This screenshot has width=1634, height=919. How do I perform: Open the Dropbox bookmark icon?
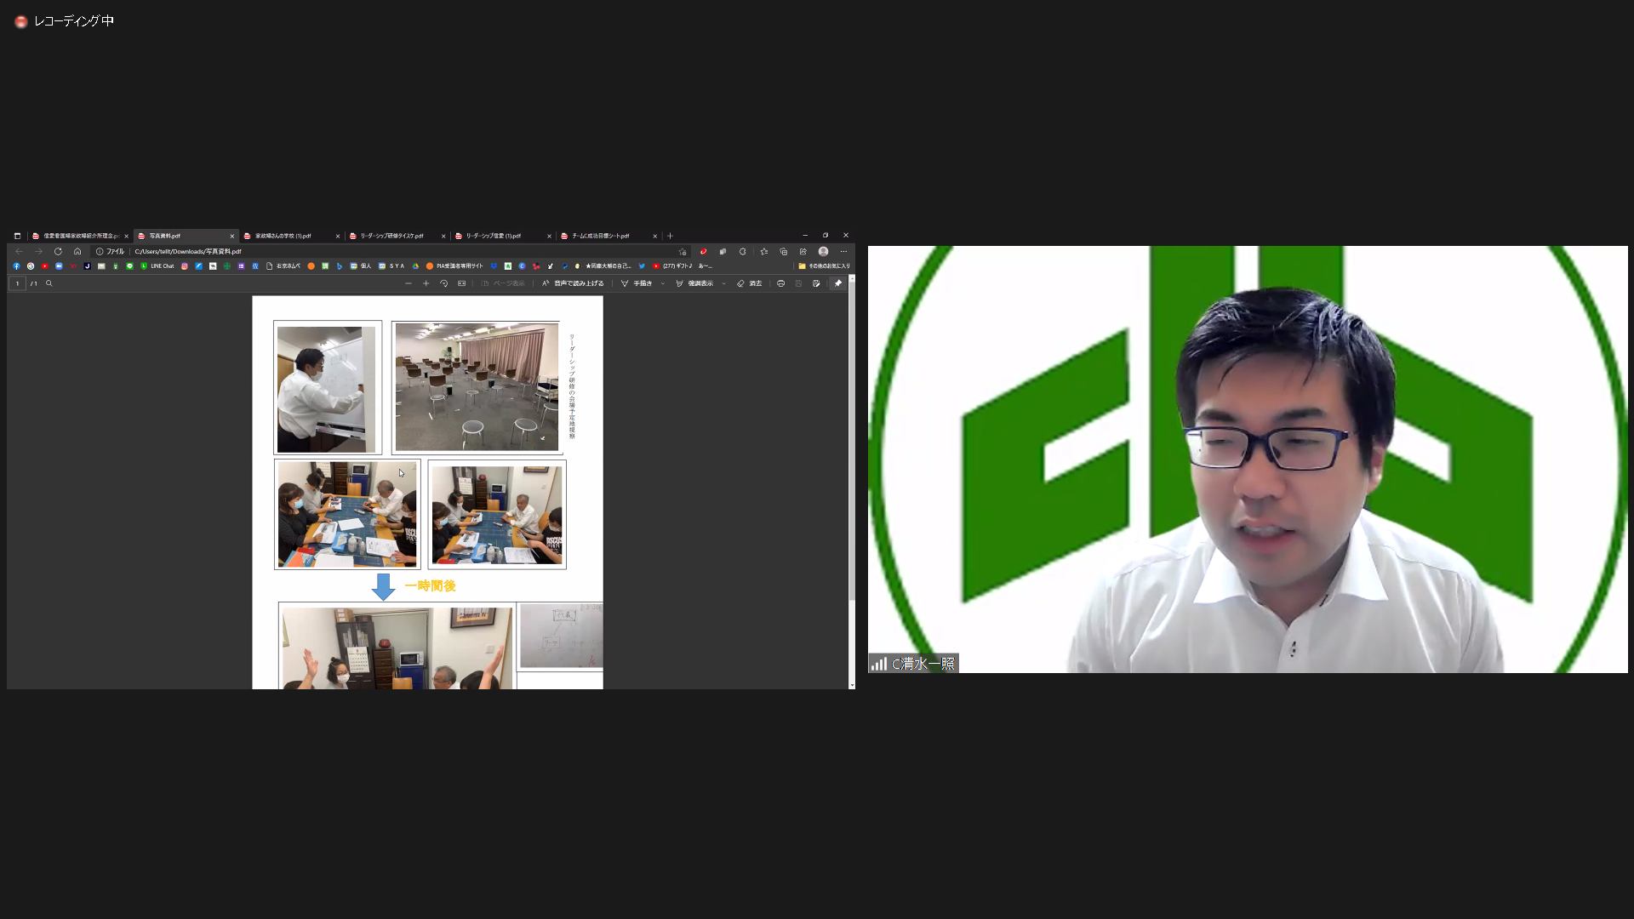[x=494, y=266]
